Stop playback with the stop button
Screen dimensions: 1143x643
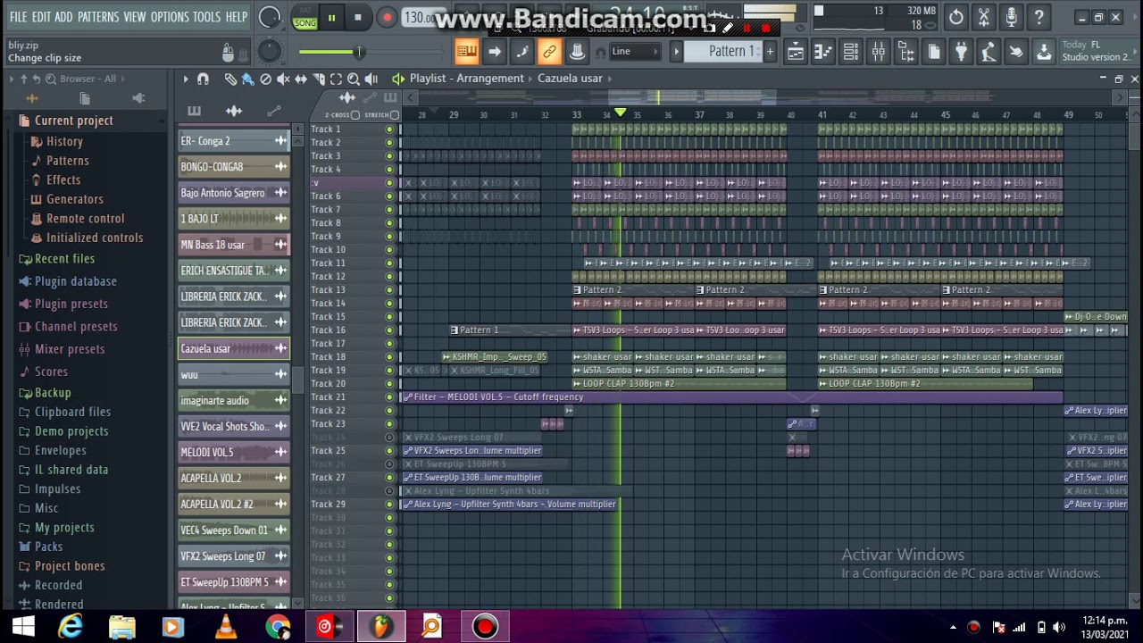click(x=358, y=18)
